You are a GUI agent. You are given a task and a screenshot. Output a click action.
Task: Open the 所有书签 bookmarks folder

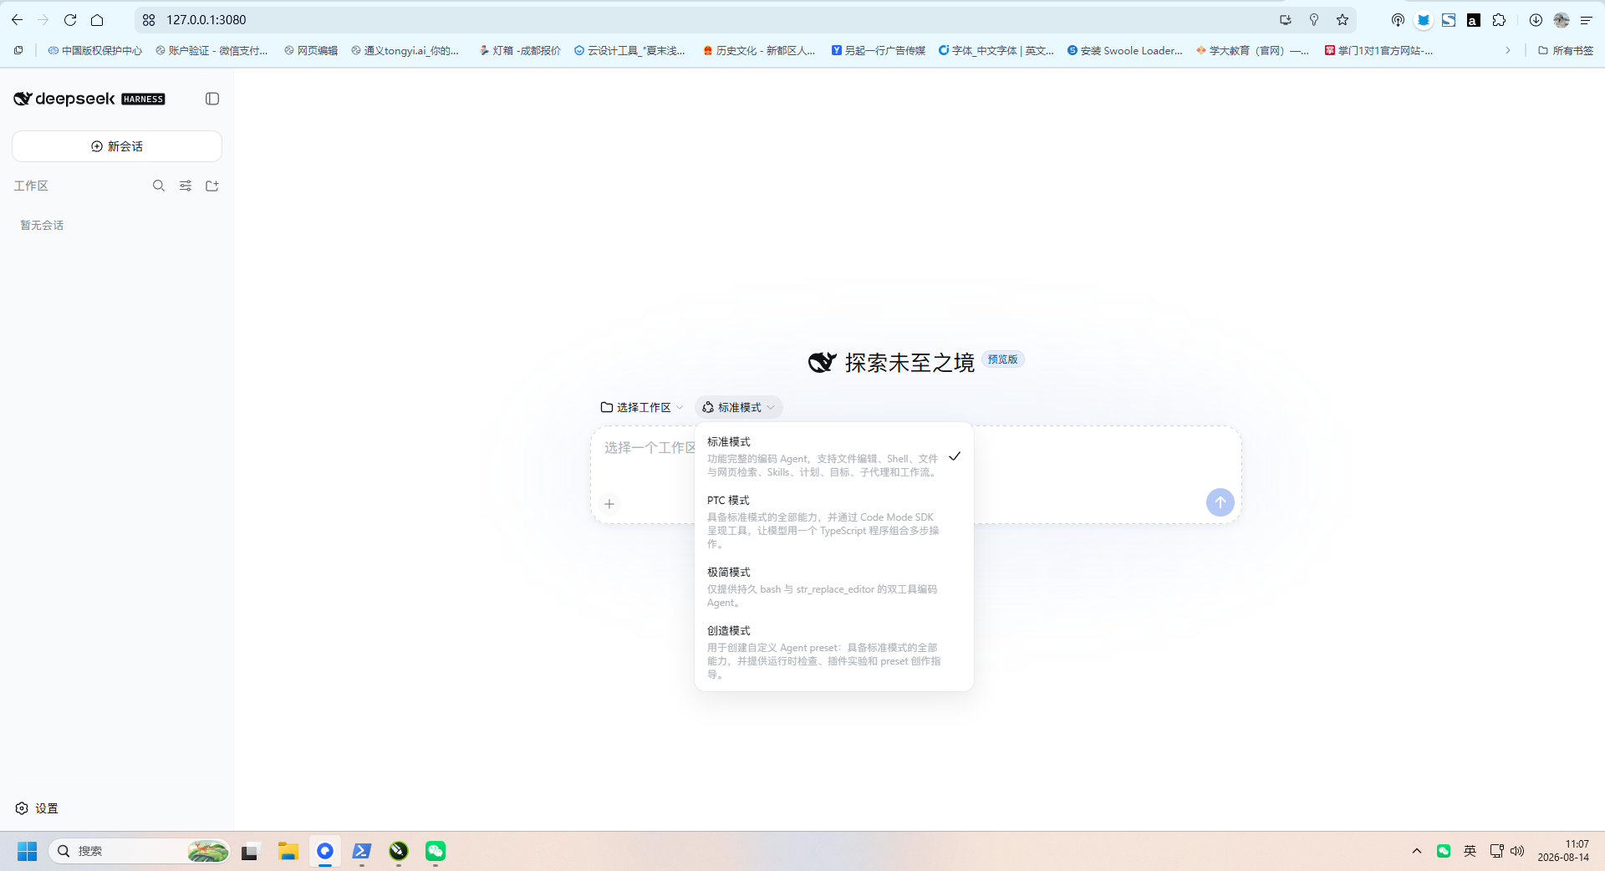(x=1566, y=51)
